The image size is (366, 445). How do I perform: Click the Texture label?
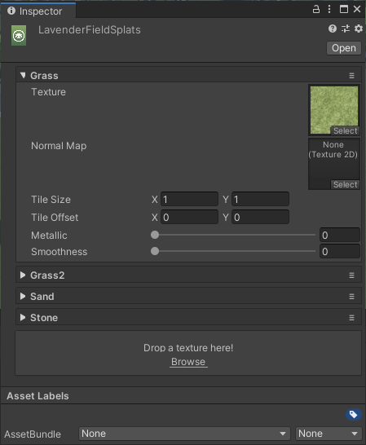click(49, 92)
